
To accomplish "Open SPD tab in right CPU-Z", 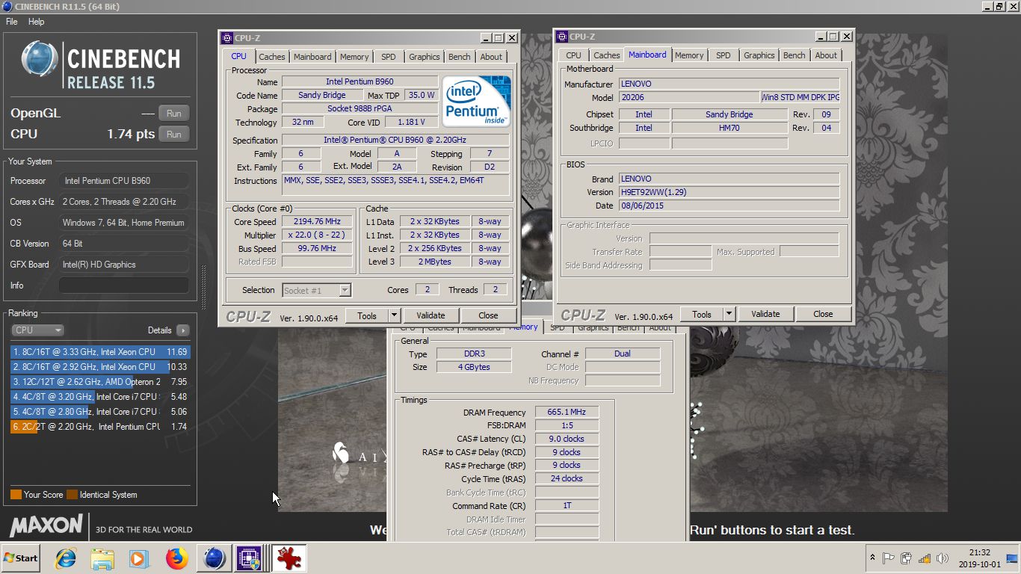I will click(724, 55).
